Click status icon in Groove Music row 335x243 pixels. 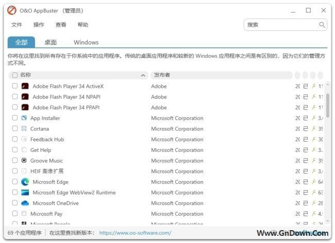click(x=306, y=160)
